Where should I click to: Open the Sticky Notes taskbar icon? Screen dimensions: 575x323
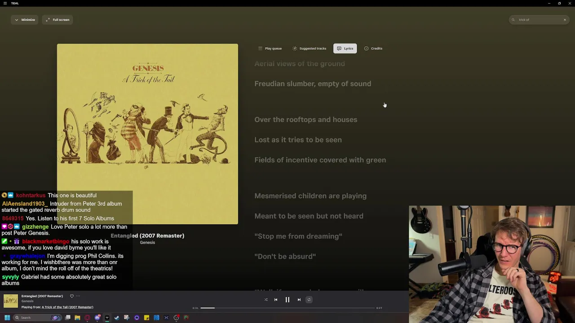[x=146, y=318]
